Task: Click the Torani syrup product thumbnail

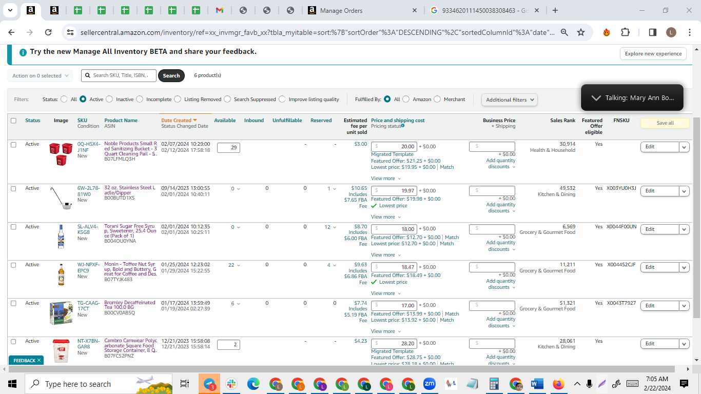Action: 61,237
